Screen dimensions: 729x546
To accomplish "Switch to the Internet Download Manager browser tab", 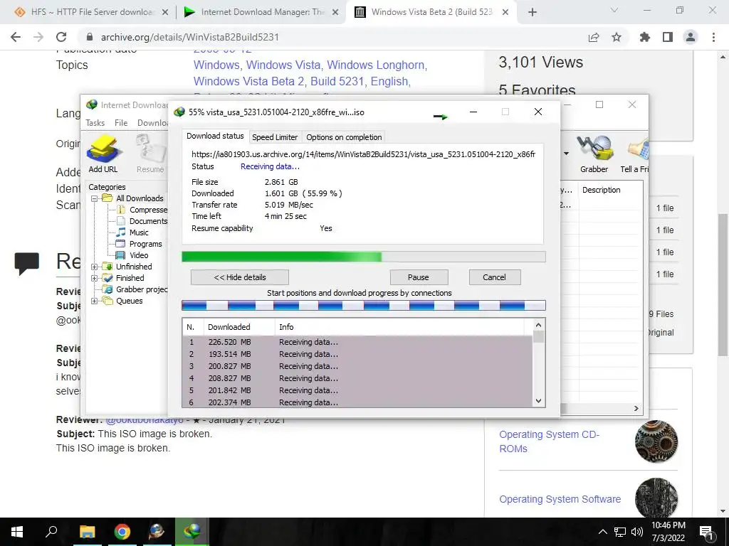I will pyautogui.click(x=262, y=12).
